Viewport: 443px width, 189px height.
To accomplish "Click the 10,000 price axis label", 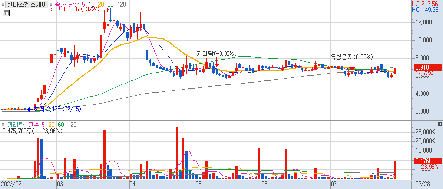I will [x=423, y=40].
